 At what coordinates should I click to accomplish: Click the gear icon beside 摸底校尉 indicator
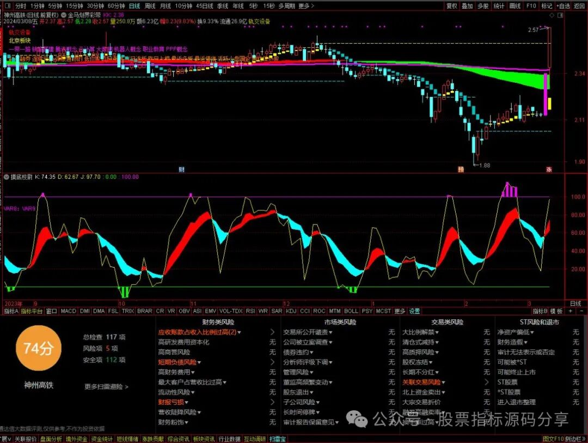tap(7, 177)
